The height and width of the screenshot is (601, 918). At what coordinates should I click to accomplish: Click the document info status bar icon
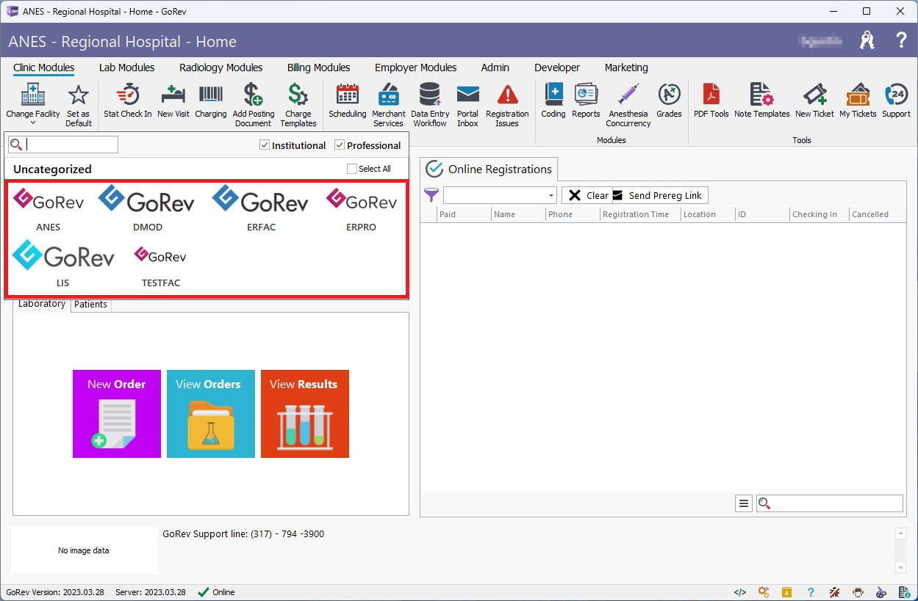[905, 592]
